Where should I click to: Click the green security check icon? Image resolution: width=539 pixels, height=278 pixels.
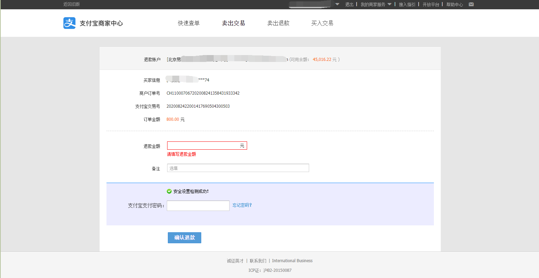coord(169,191)
